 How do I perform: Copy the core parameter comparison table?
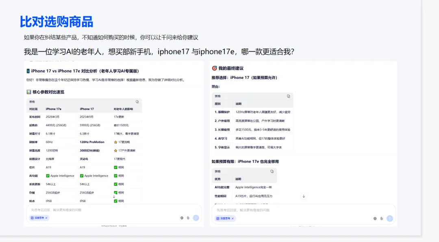[x=137, y=102]
